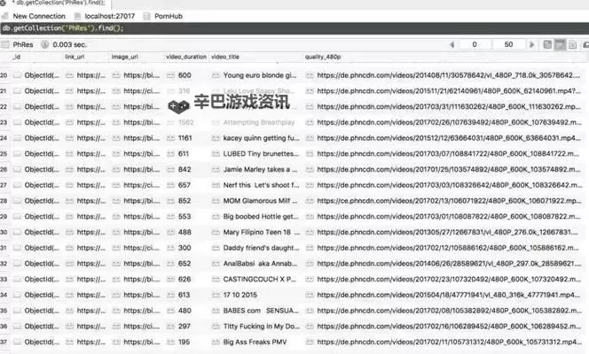Screen dimensions: 589x354
Task: Switch results to table view mode
Action: [561, 43]
